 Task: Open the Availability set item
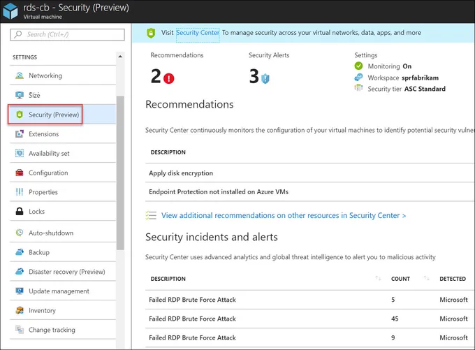[x=63, y=153]
